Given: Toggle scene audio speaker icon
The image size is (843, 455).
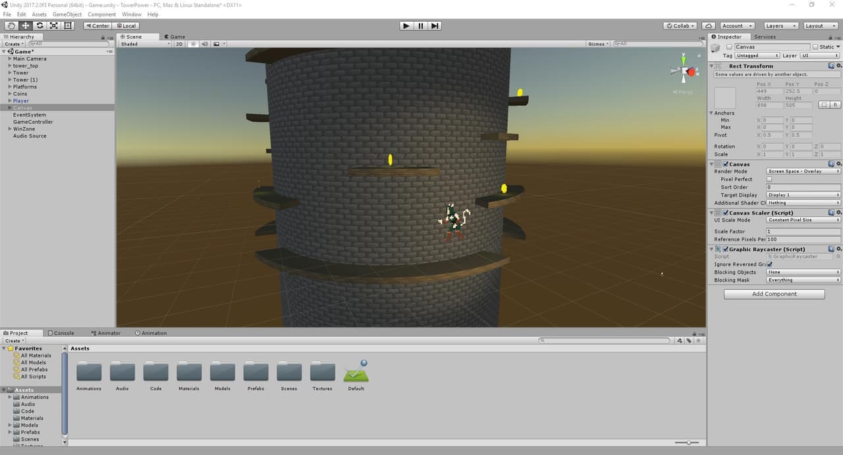Looking at the screenshot, I should tap(204, 44).
